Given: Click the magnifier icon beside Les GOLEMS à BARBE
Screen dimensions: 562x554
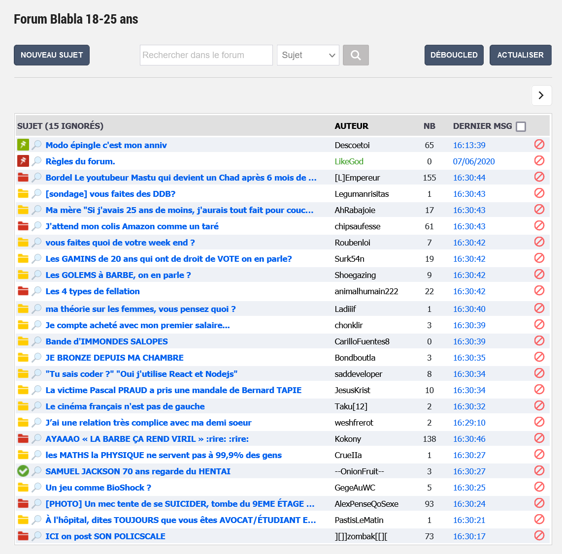Looking at the screenshot, I should click(x=36, y=275).
